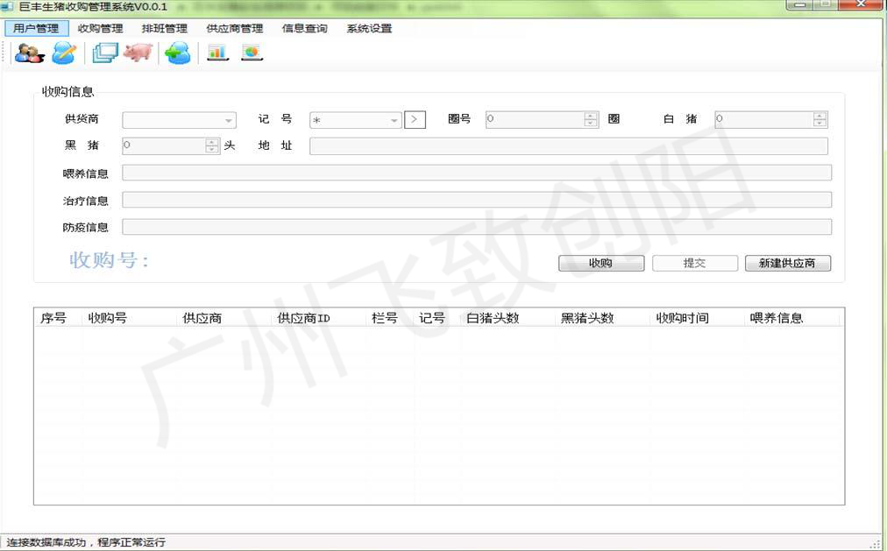This screenshot has height=551, width=887.
Task: Open the stacked windows toolbar icon
Action: [x=105, y=53]
